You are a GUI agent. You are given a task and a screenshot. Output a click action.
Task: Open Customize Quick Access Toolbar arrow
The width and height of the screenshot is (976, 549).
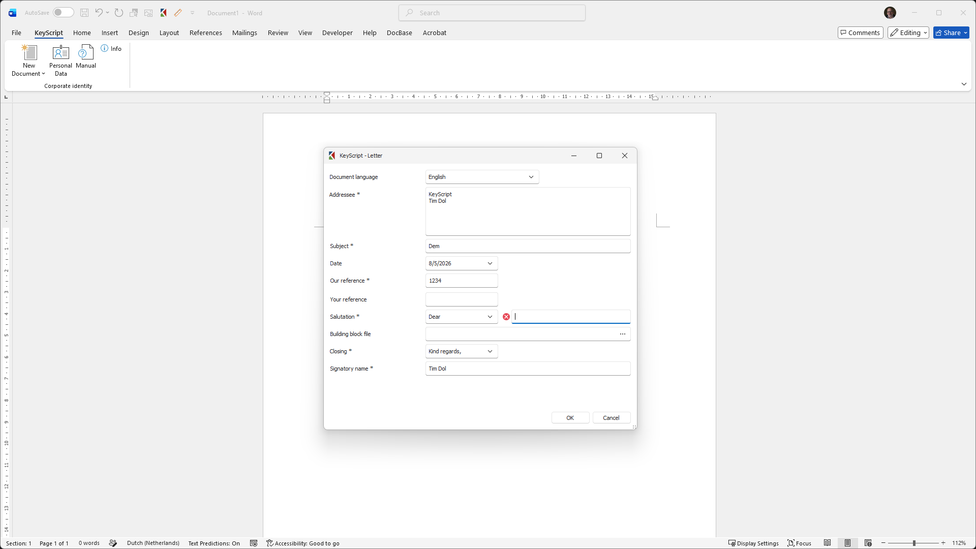pyautogui.click(x=193, y=13)
